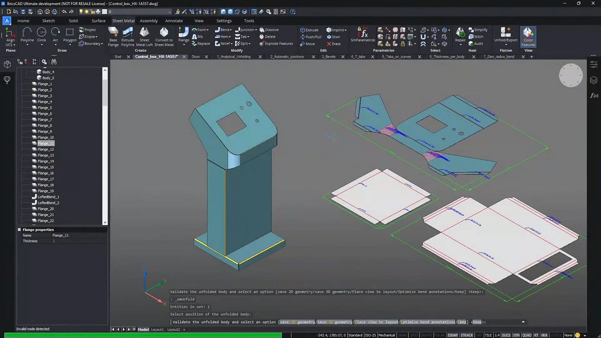Launch the Sheet Metal Loft tool
The image size is (601, 338).
tap(144, 36)
